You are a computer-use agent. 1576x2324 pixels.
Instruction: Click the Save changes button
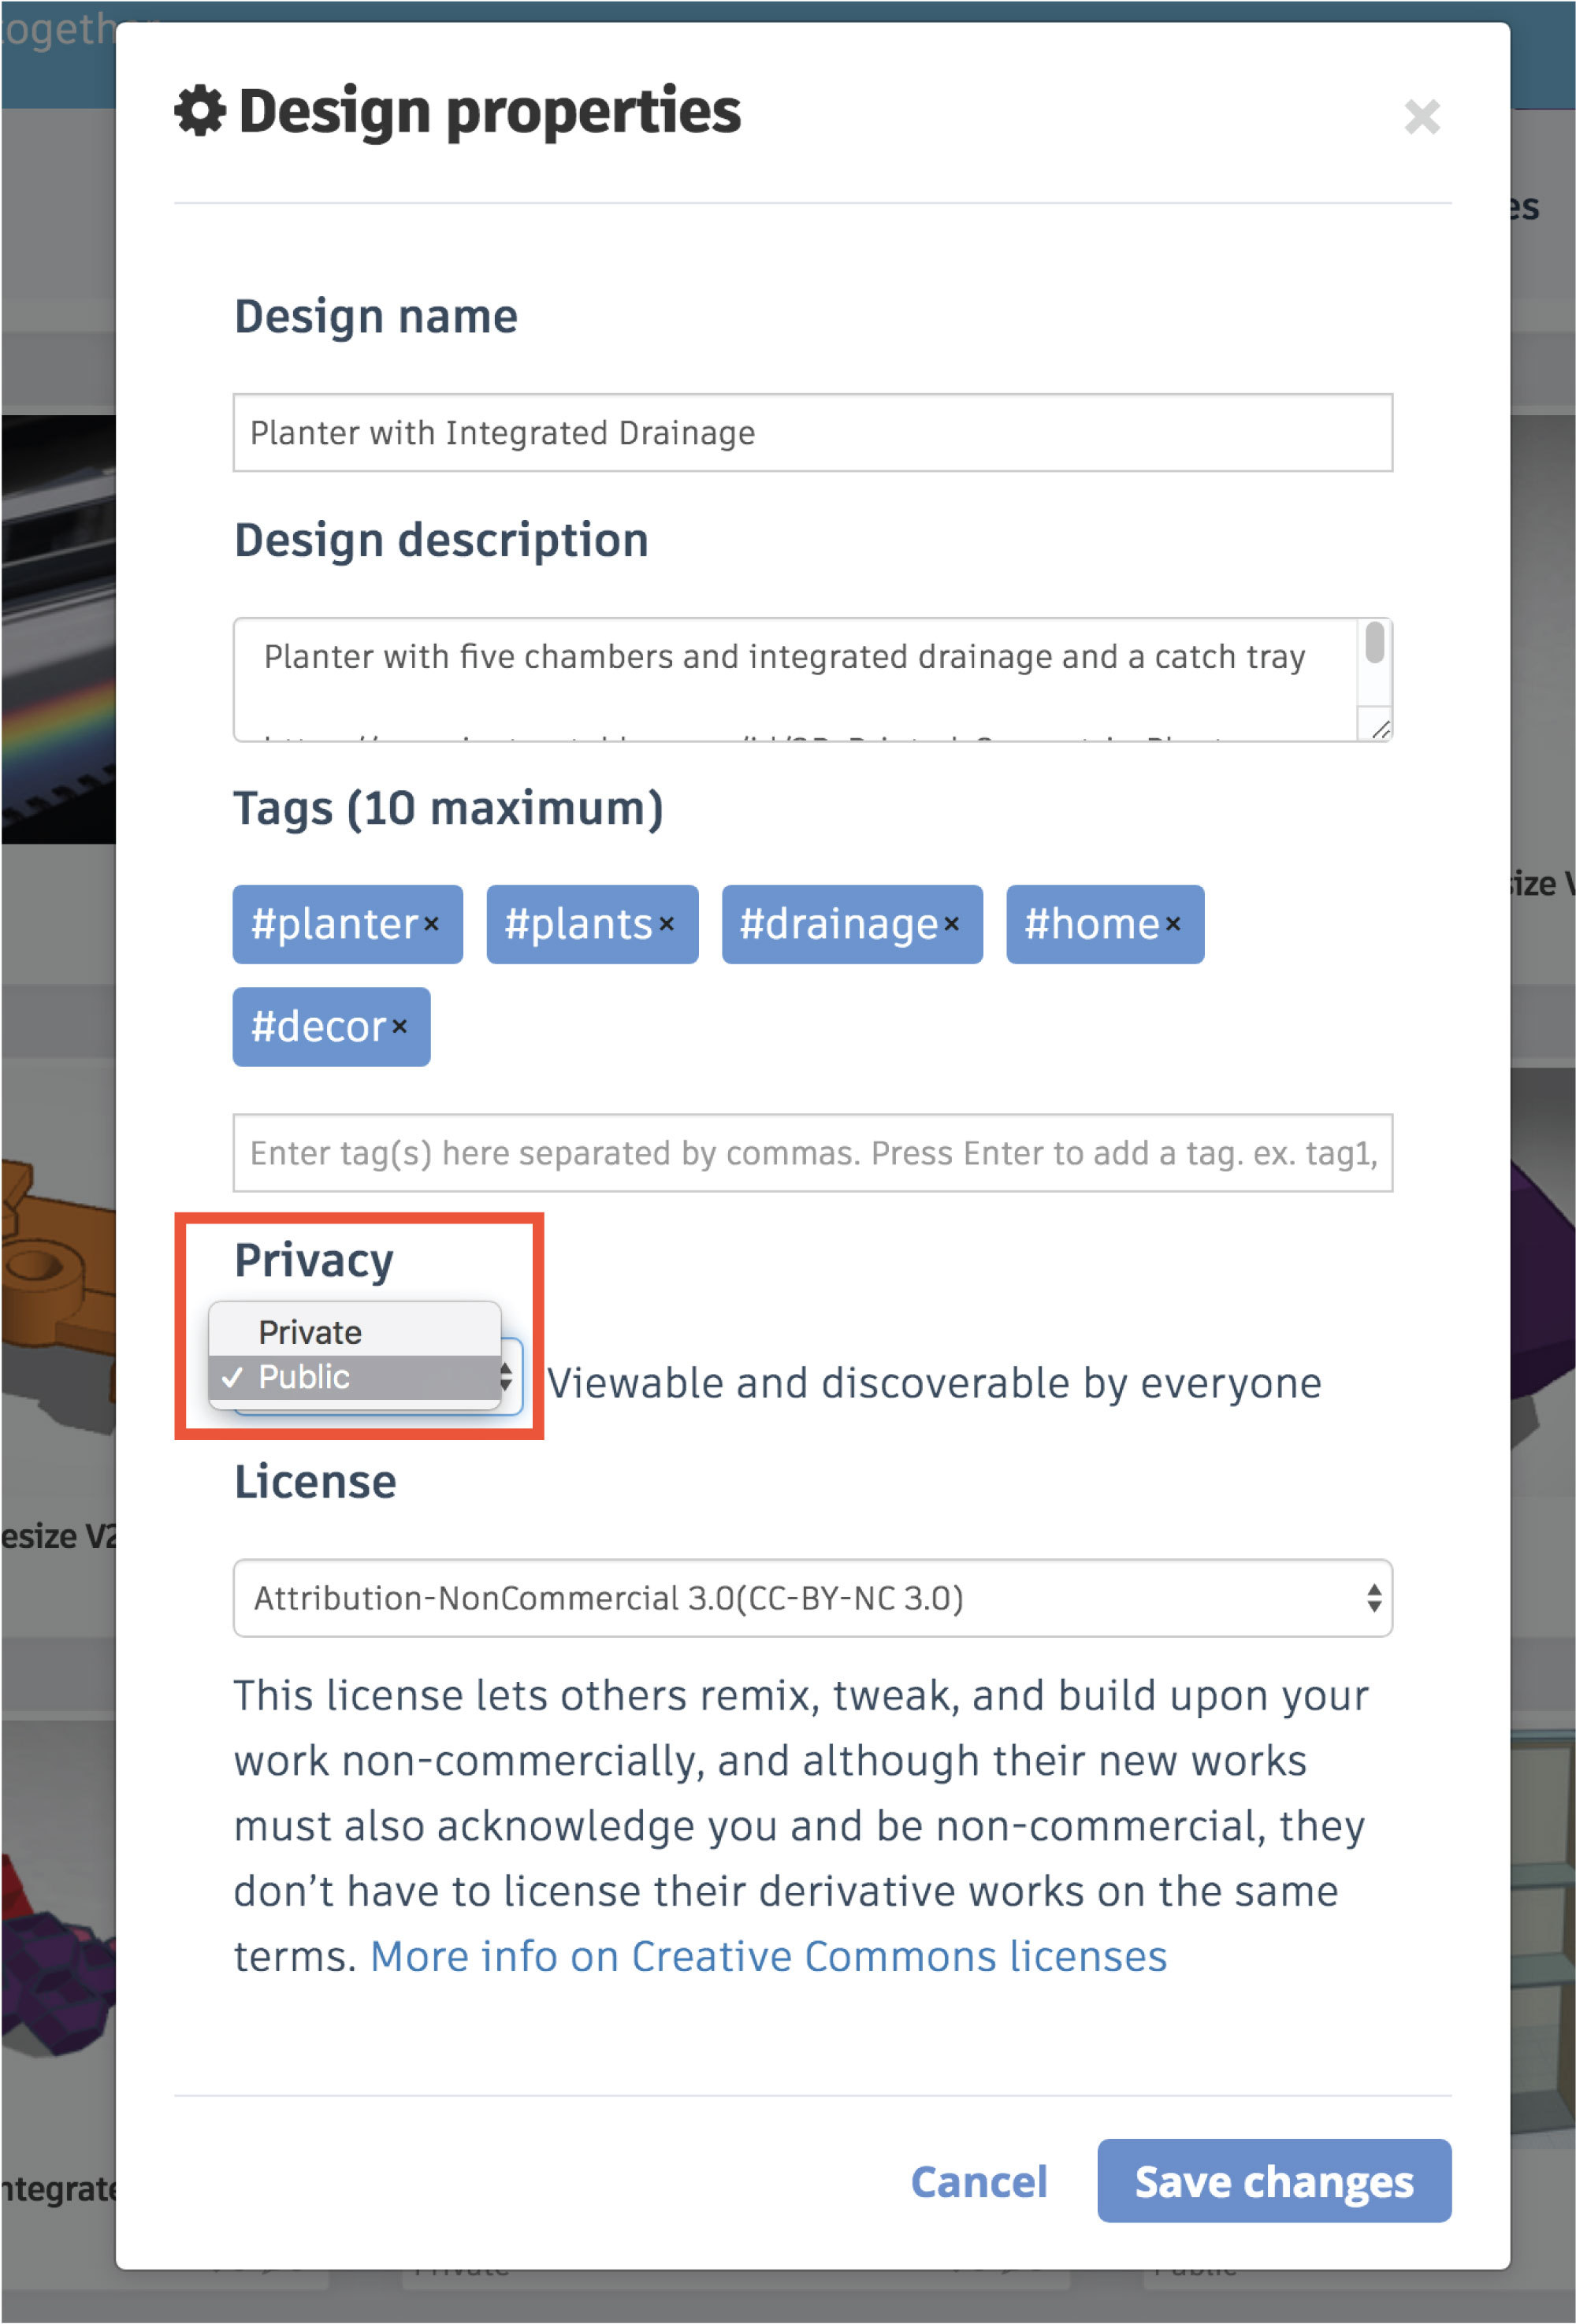pyautogui.click(x=1273, y=2182)
